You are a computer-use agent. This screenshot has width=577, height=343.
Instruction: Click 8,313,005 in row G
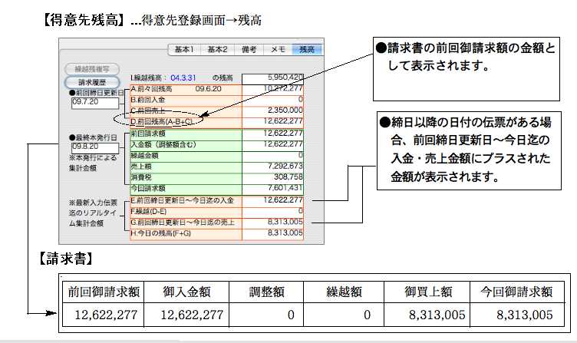[272, 223]
